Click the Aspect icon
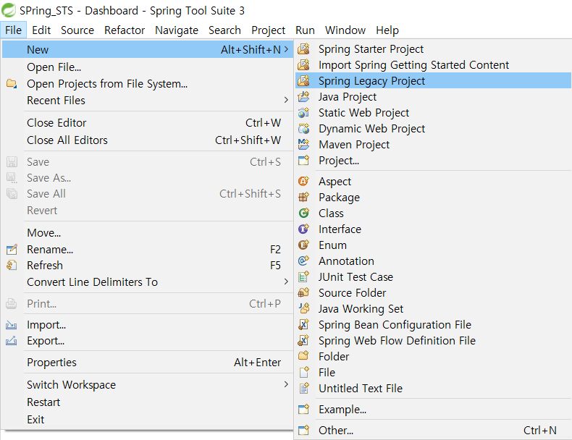Viewport: 572px width, 440px height. point(303,181)
